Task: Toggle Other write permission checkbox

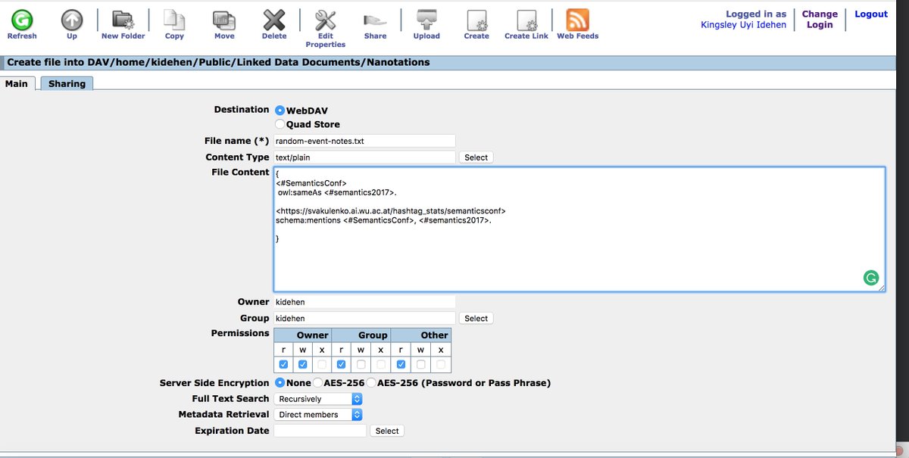Action: (x=420, y=365)
